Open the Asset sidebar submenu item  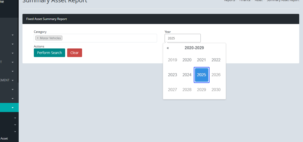[4, 138]
